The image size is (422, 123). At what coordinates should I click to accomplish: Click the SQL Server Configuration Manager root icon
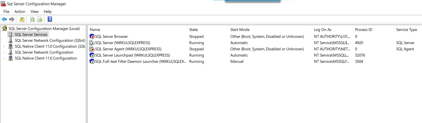pos(4,28)
